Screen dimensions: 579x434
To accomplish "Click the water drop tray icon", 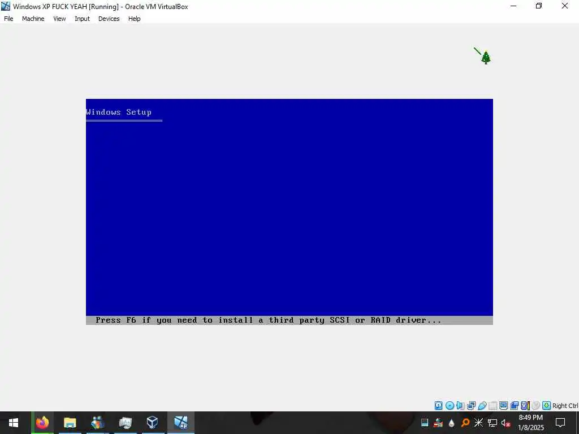I will click(x=452, y=423).
